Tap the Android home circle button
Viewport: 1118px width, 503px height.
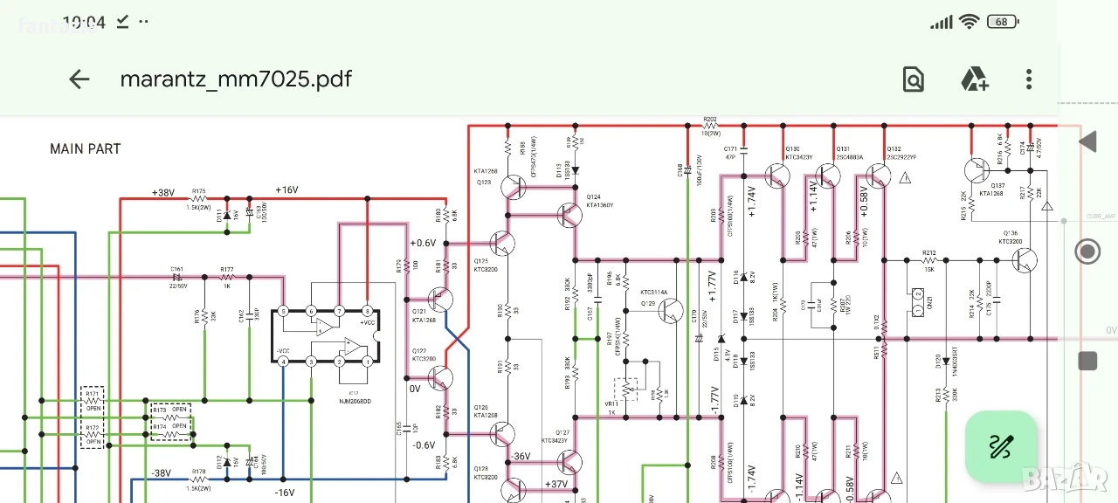click(1087, 252)
